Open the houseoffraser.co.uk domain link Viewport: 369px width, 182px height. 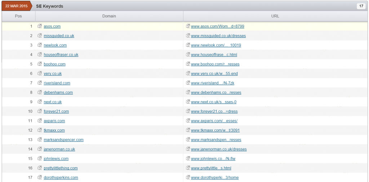[x=61, y=55]
